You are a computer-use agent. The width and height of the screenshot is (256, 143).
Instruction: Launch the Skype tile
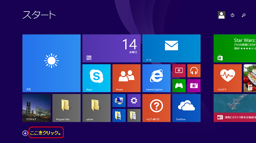(x=96, y=78)
